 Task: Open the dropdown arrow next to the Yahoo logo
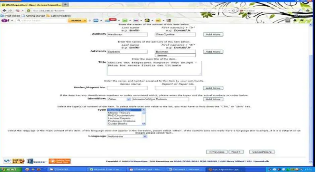point(12,21)
